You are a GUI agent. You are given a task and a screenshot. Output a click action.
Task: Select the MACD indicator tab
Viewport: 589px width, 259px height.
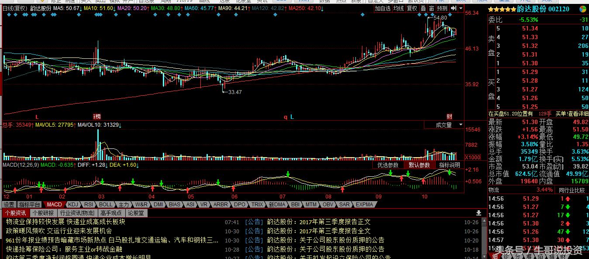pos(55,205)
